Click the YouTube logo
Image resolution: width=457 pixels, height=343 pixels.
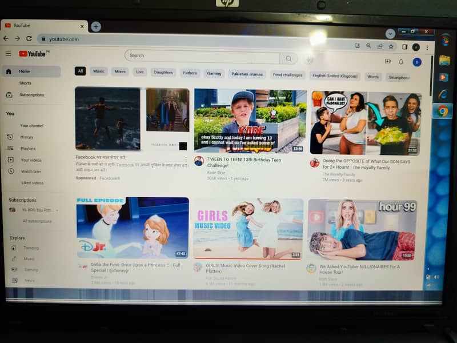coord(33,54)
